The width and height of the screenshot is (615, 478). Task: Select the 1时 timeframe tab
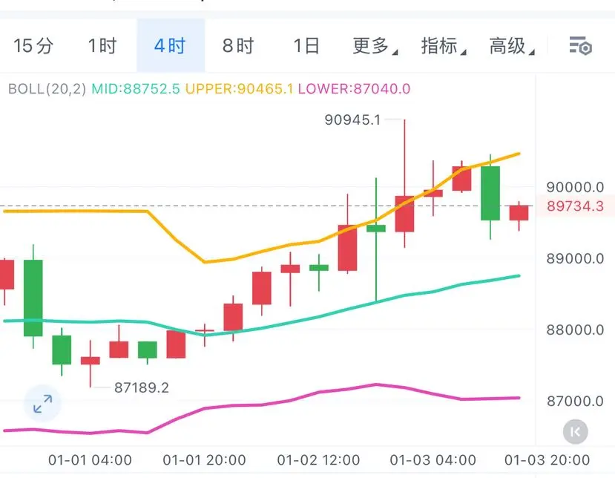point(102,45)
